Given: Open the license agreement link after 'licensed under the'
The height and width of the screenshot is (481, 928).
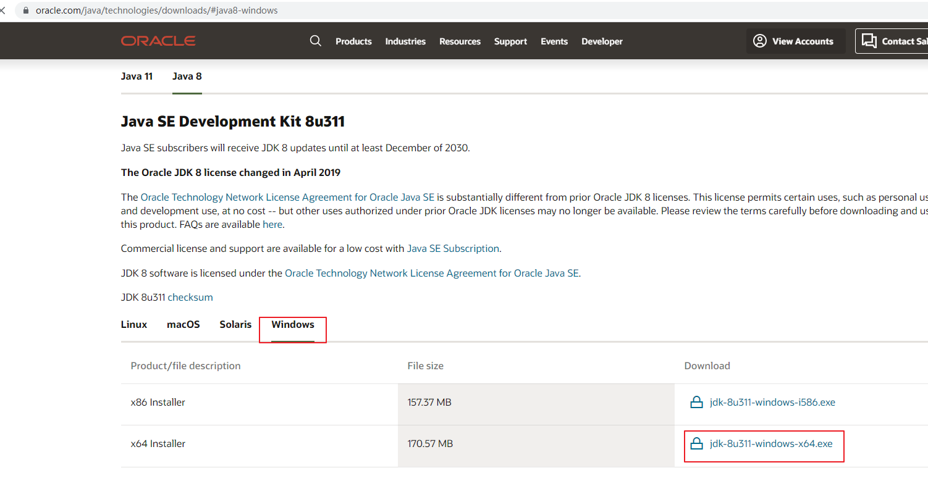Looking at the screenshot, I should (432, 274).
